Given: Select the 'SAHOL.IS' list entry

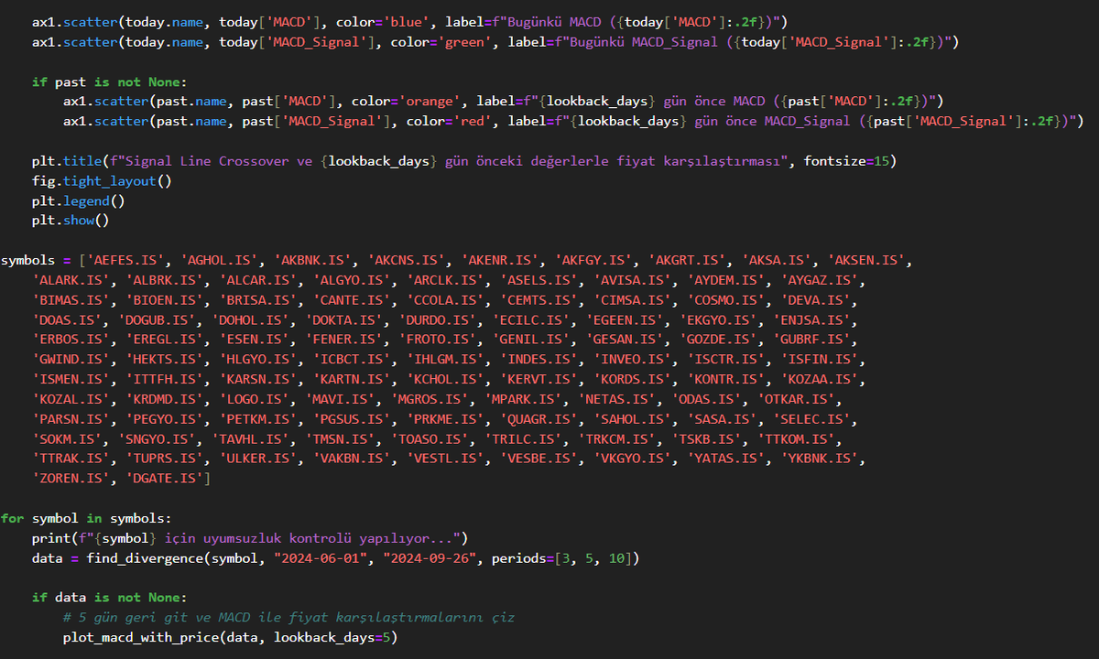Looking at the screenshot, I should point(634,418).
